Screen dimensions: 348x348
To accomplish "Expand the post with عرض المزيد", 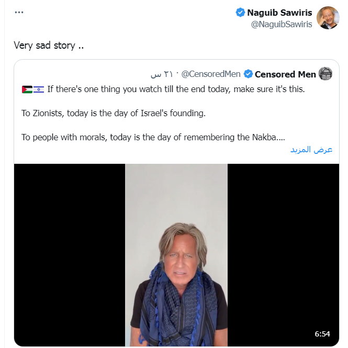I will pos(311,150).
